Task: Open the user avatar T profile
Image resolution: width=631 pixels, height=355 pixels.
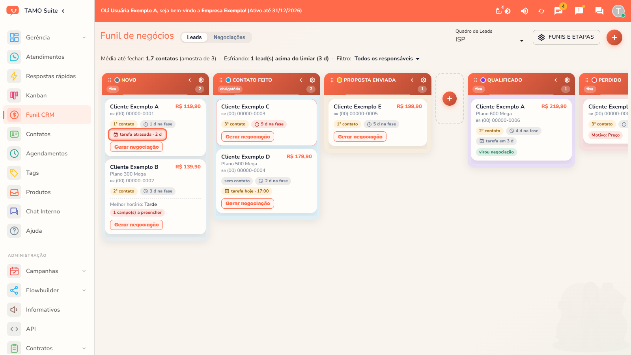Action: [618, 11]
